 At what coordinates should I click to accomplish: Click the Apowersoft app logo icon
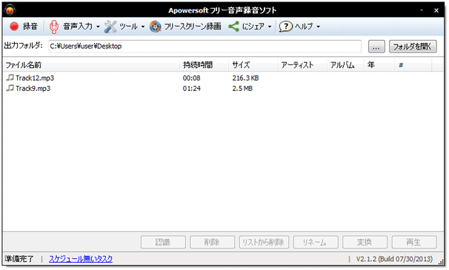coord(10,10)
